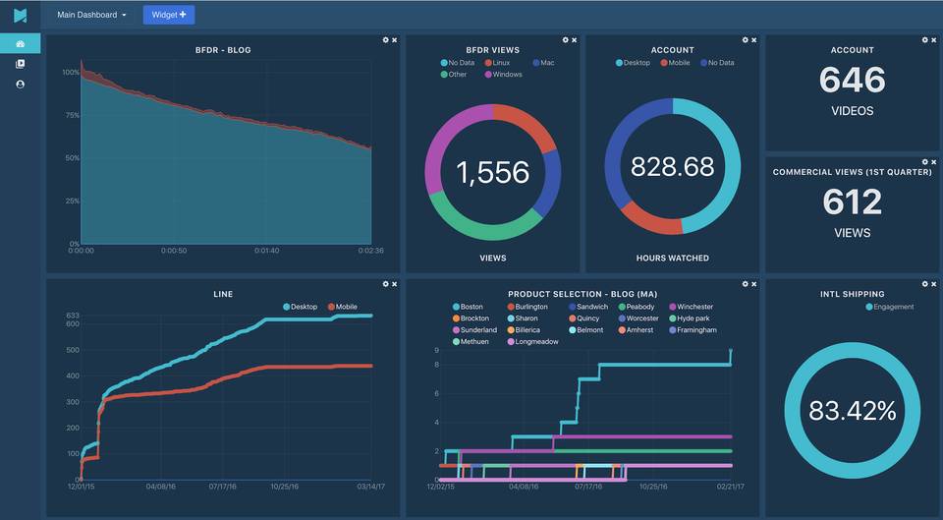Toggle Desktop series in LINE chart legend
Screen dimensions: 943x520
(301, 307)
